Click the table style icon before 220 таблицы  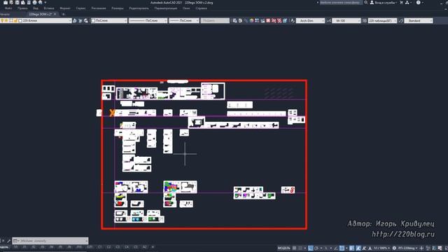(365, 20)
